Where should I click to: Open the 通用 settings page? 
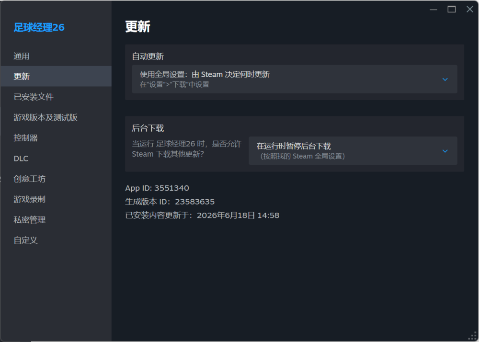pos(56,56)
